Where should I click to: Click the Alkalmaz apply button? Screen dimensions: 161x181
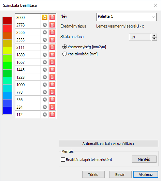[x=146, y=175]
